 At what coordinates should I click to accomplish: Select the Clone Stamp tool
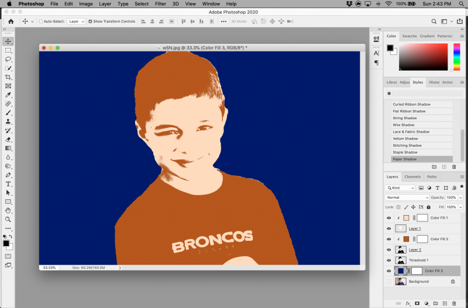[x=8, y=122]
